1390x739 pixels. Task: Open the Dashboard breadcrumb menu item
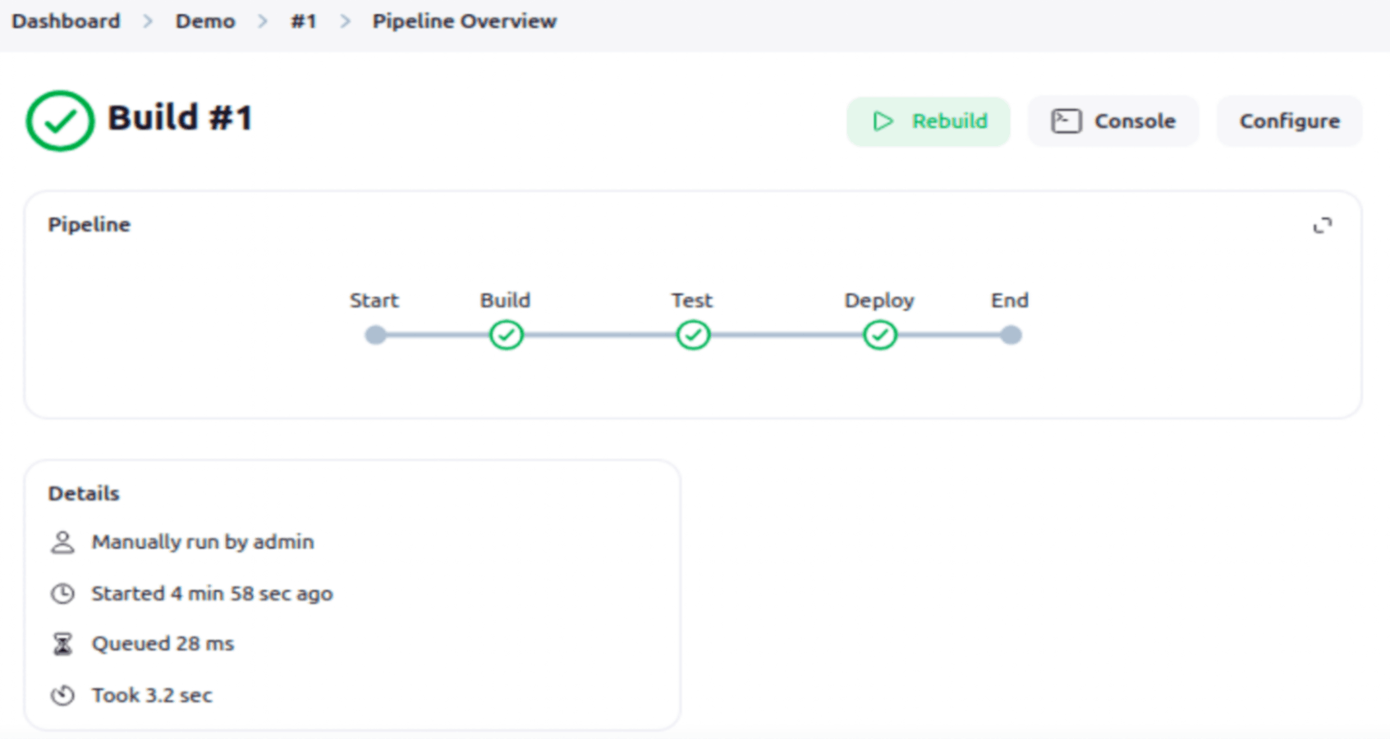click(x=65, y=21)
